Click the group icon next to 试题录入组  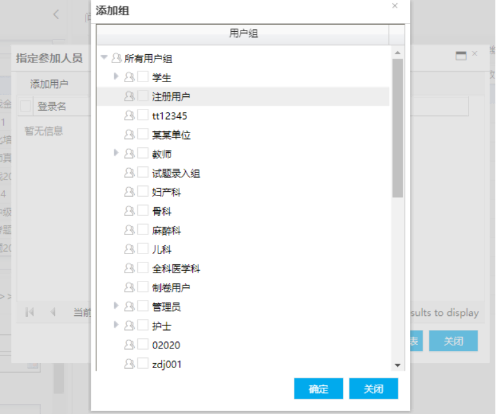pyautogui.click(x=129, y=173)
